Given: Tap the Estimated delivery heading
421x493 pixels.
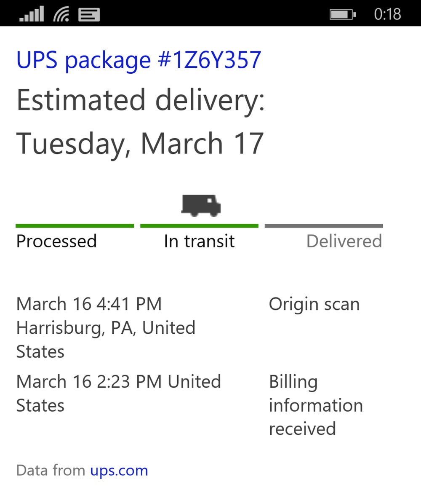Looking at the screenshot, I should click(140, 101).
